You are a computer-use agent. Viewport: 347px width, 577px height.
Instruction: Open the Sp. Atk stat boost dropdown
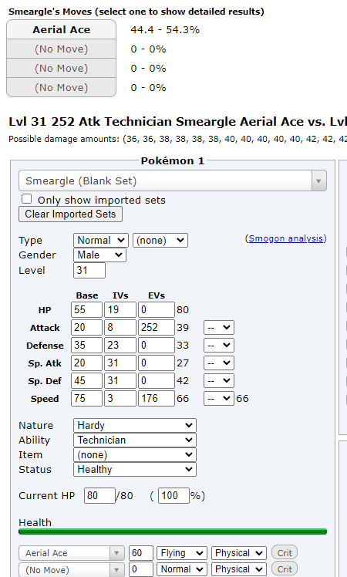pyautogui.click(x=219, y=363)
